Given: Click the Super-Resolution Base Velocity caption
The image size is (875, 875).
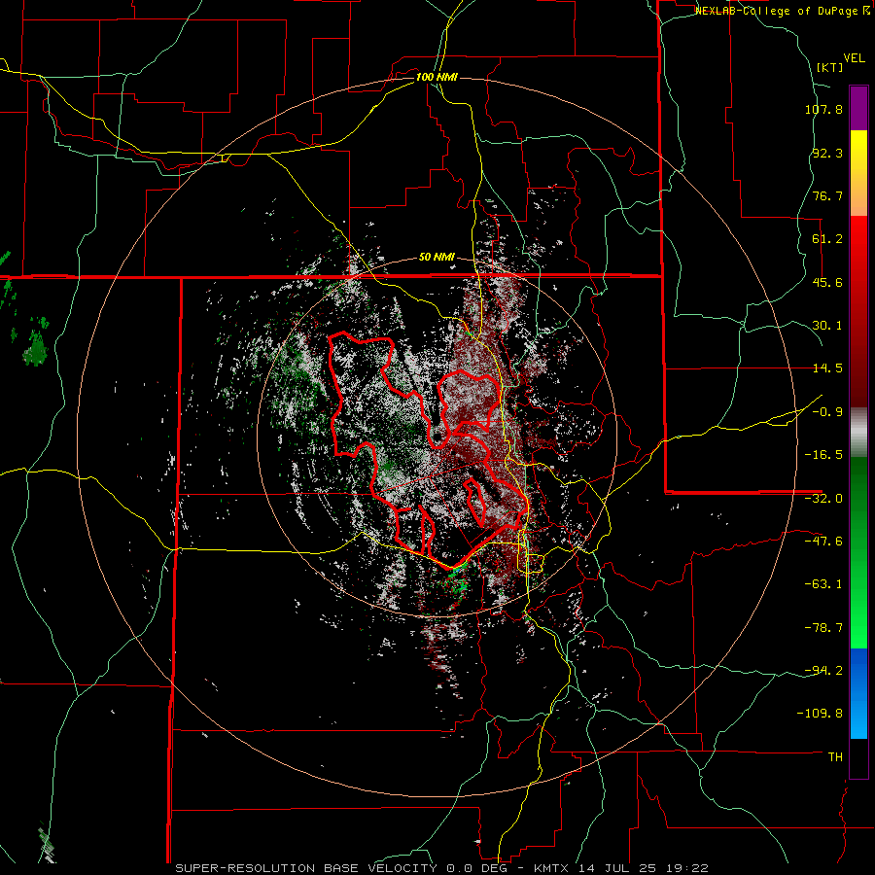Looking at the screenshot, I should pyautogui.click(x=441, y=868).
